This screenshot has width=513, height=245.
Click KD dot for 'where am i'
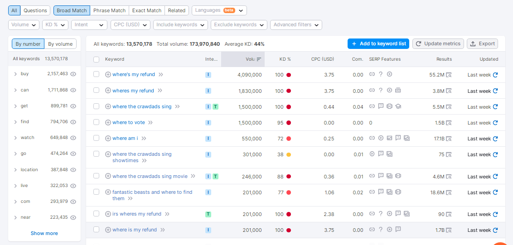(x=289, y=139)
